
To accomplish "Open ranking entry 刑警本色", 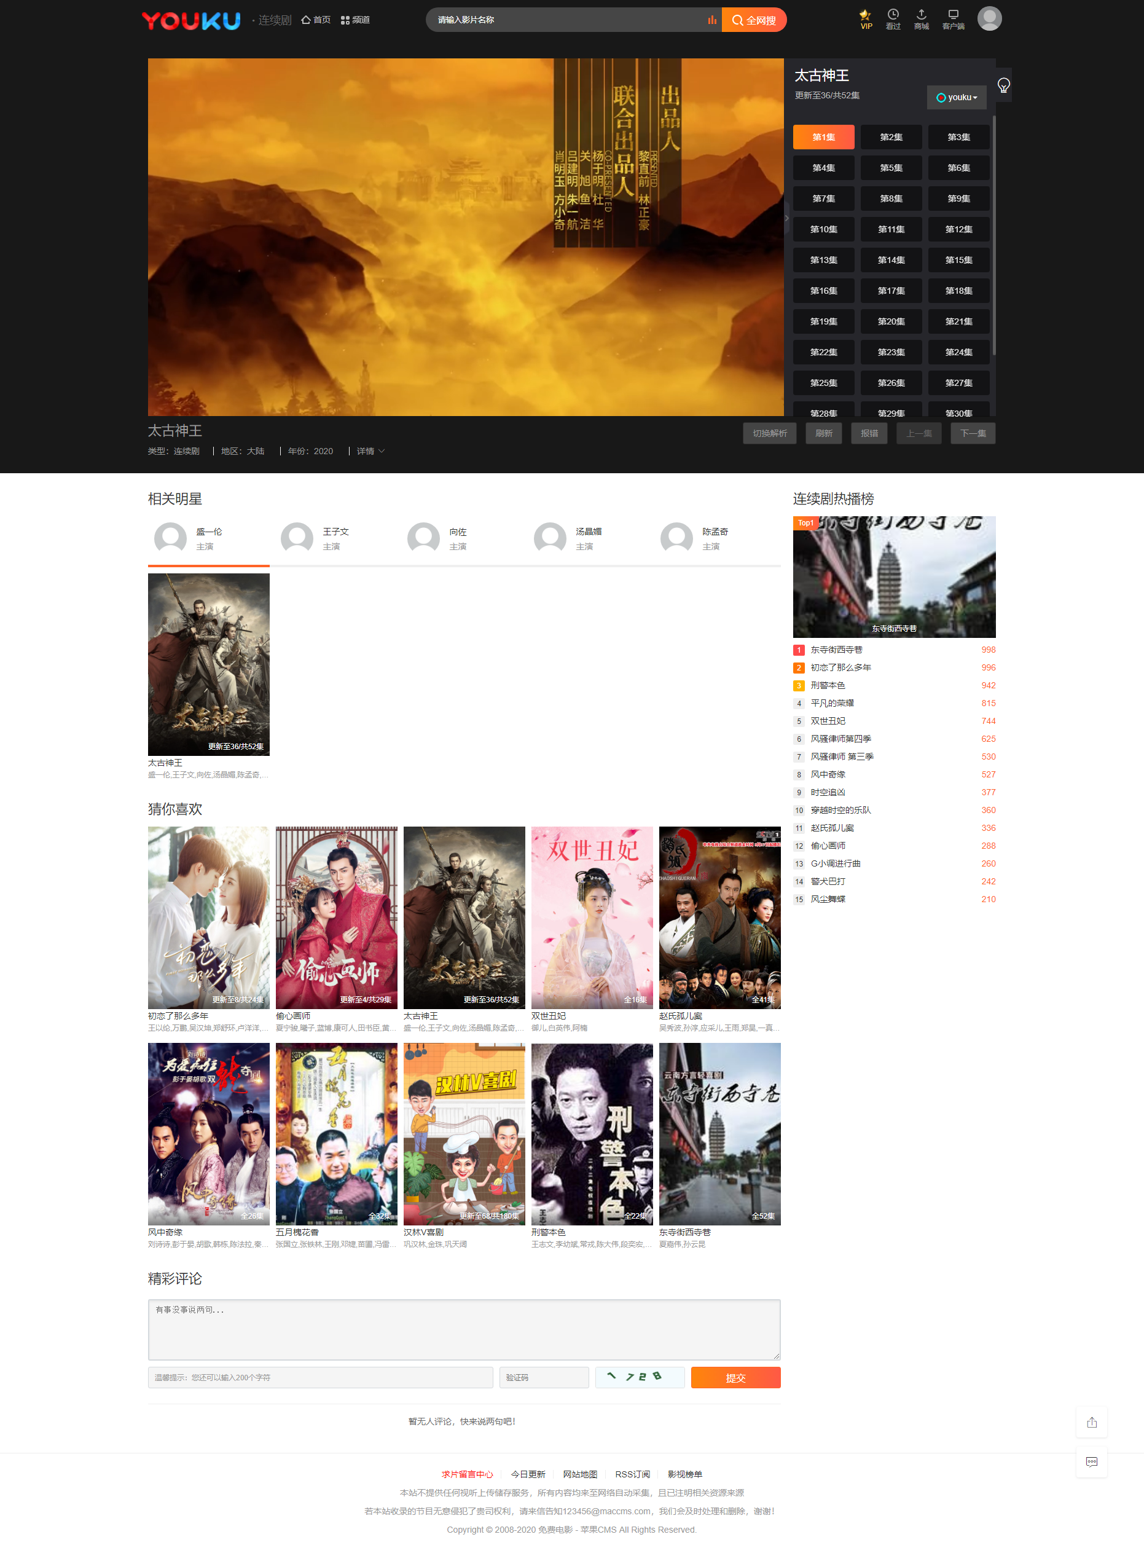I will (x=828, y=686).
